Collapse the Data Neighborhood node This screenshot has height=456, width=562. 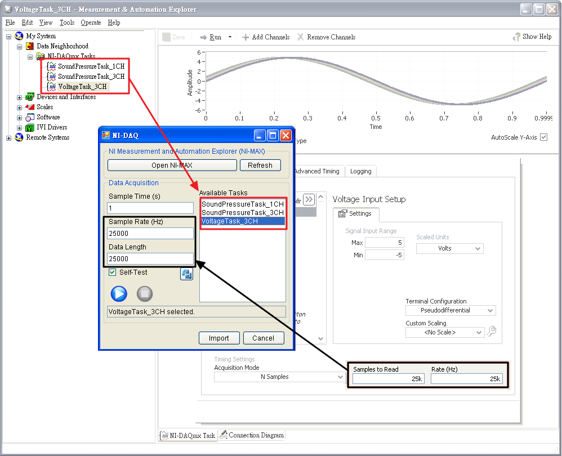20,47
